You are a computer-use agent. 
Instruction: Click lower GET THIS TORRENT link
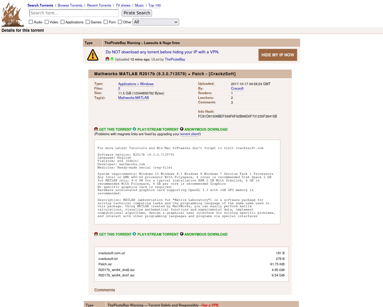(x=115, y=234)
